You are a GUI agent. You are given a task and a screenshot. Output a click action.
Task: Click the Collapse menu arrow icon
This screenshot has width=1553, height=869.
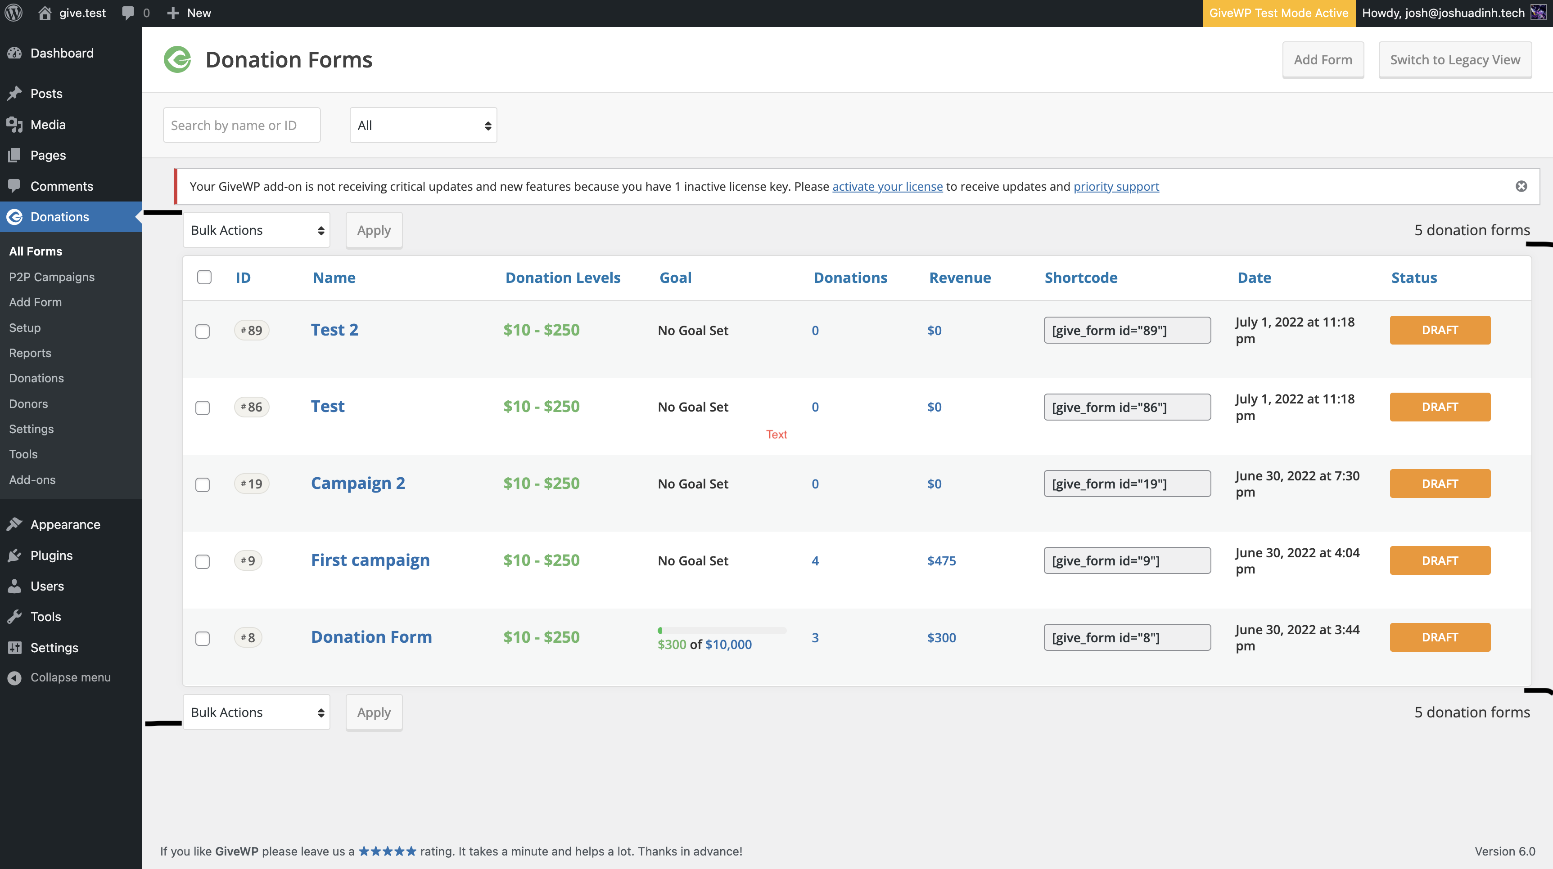click(14, 677)
